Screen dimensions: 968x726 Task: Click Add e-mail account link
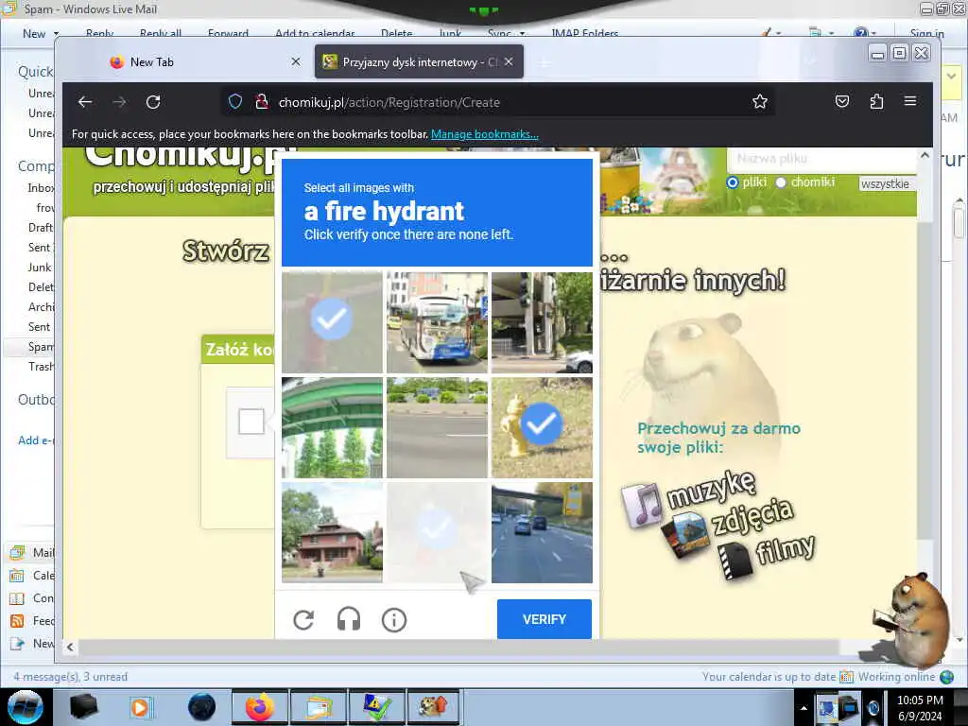pos(36,441)
